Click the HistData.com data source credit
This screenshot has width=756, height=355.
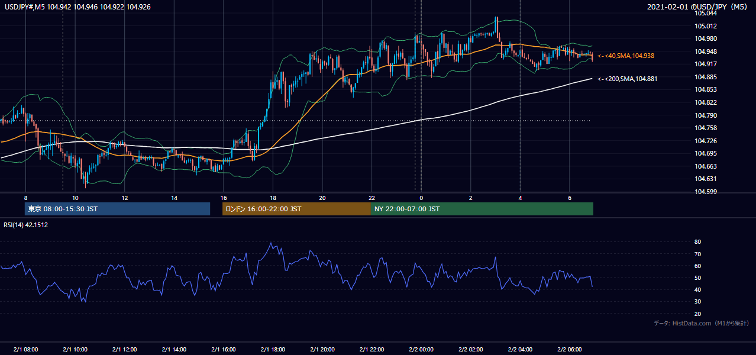(701, 323)
